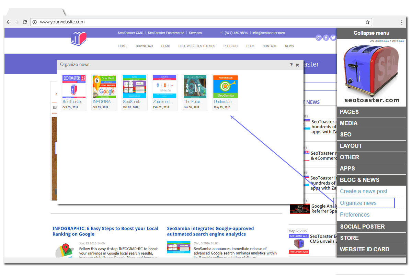Open DEMO in site navigation
This screenshot has height=275, width=412.
[165, 46]
